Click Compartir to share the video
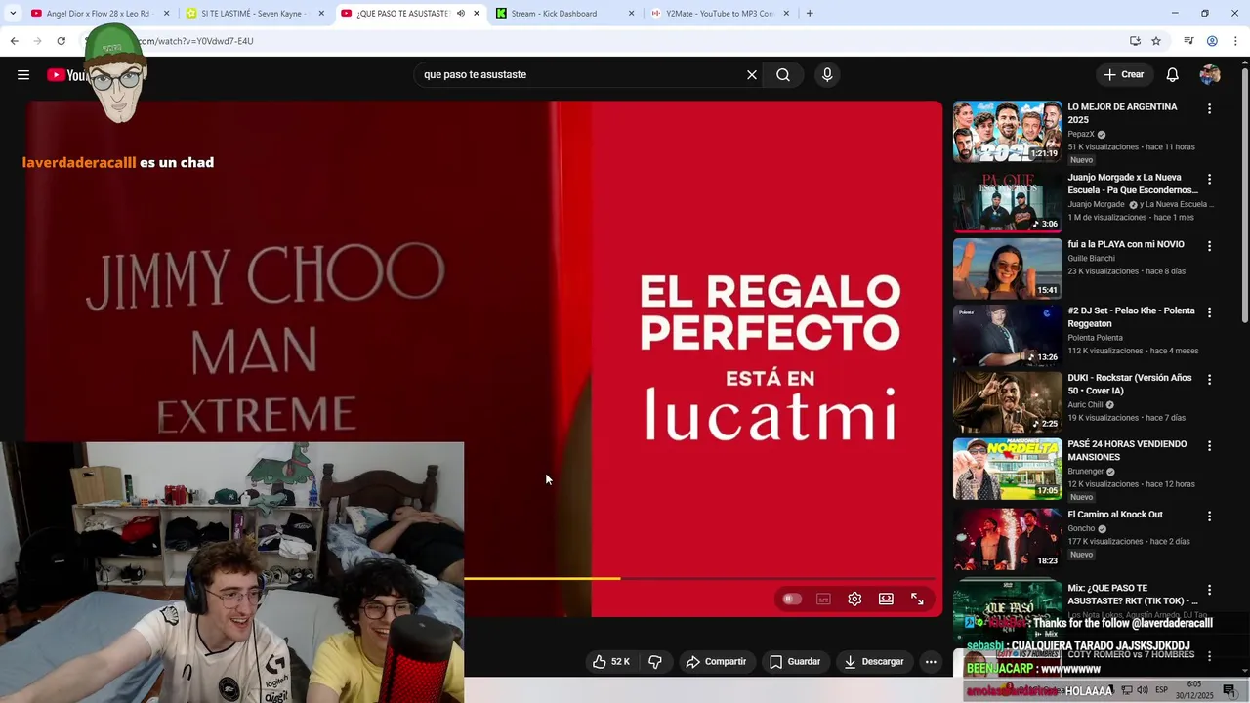 [716, 662]
